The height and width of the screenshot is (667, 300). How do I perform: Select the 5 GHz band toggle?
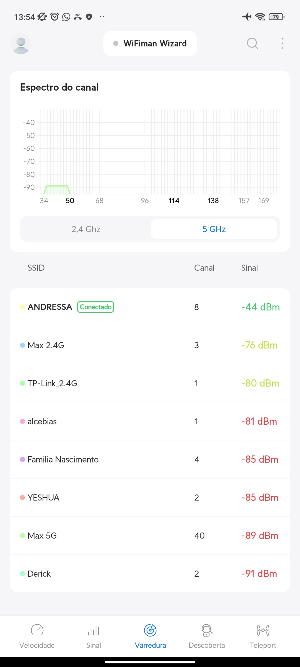pos(214,229)
